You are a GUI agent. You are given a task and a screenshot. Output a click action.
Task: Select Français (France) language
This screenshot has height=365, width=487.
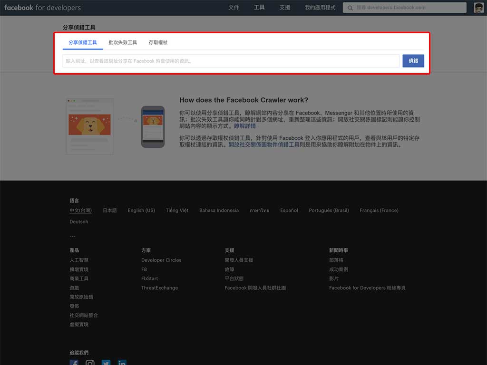tap(379, 211)
